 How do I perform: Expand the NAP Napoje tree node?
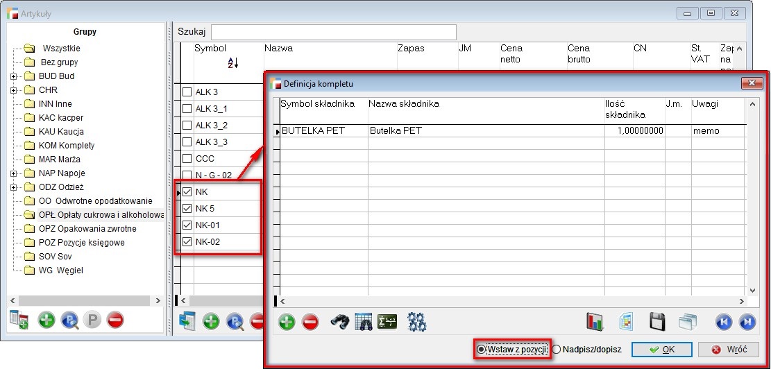[13, 173]
